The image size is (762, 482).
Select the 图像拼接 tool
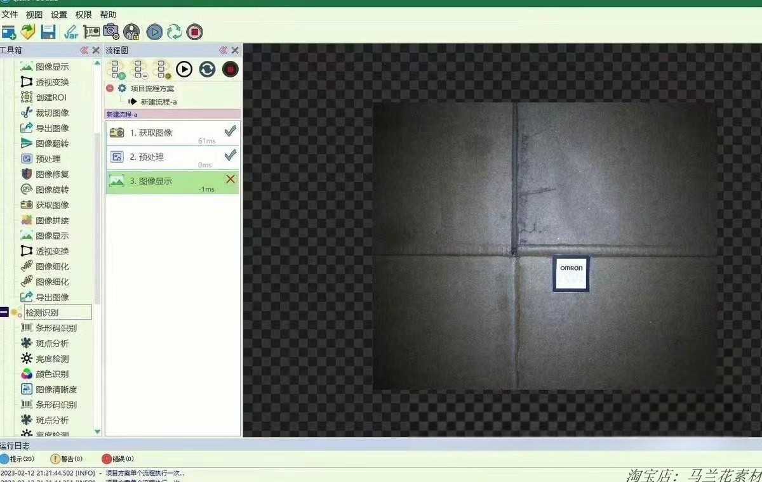pos(45,220)
